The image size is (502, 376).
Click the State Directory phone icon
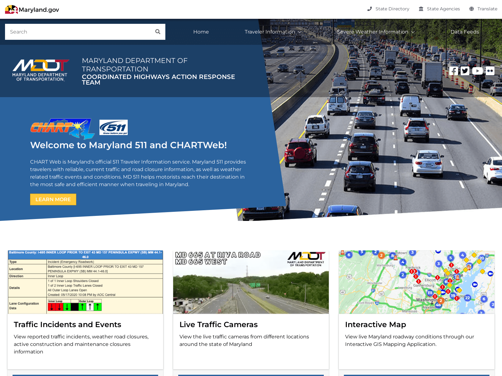370,9
